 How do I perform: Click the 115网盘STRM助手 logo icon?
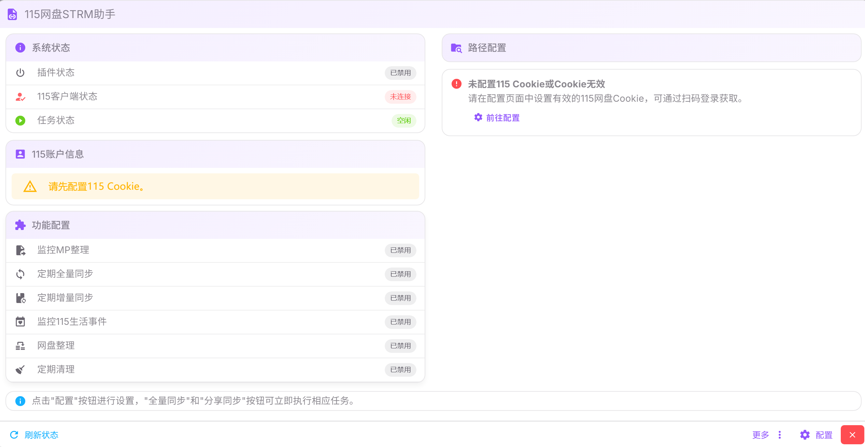(x=12, y=14)
